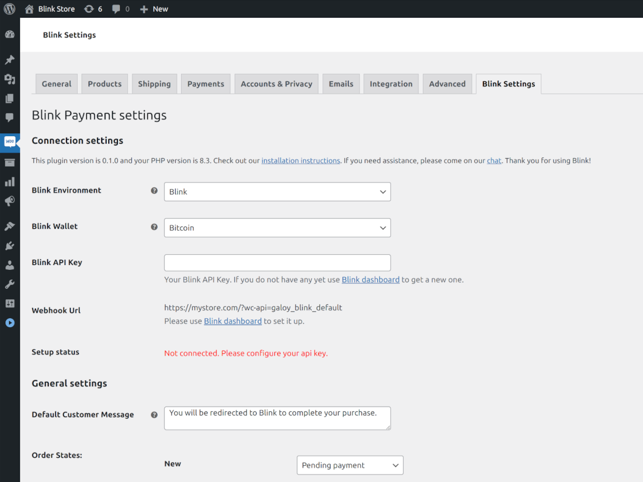Click the Blink Payment settings heading
This screenshot has width=643, height=482.
pos(99,115)
